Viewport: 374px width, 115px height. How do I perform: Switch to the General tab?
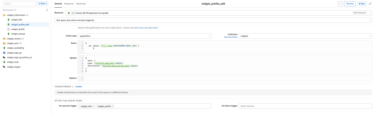click(x=58, y=4)
